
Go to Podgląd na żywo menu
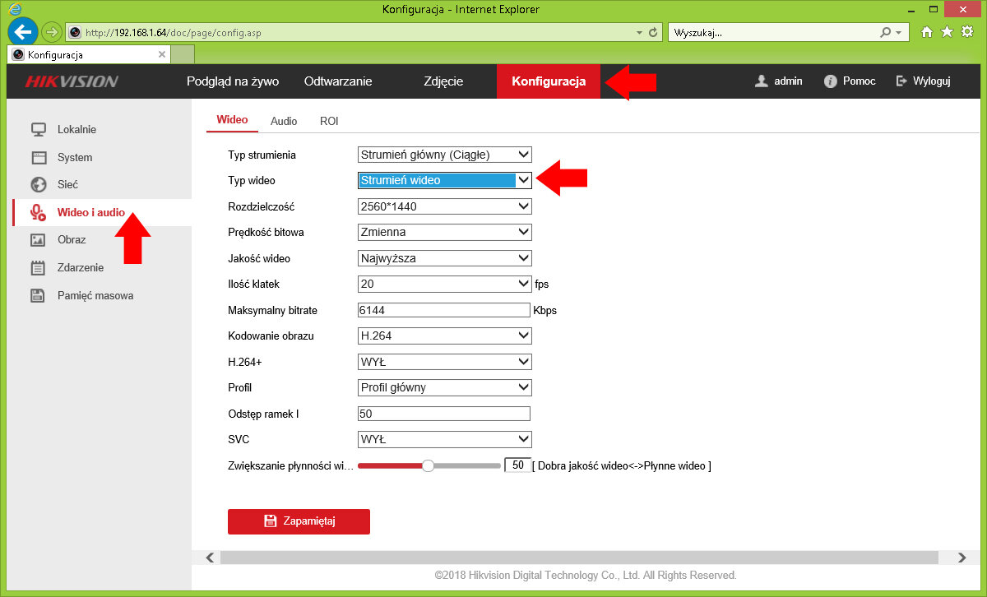[233, 81]
